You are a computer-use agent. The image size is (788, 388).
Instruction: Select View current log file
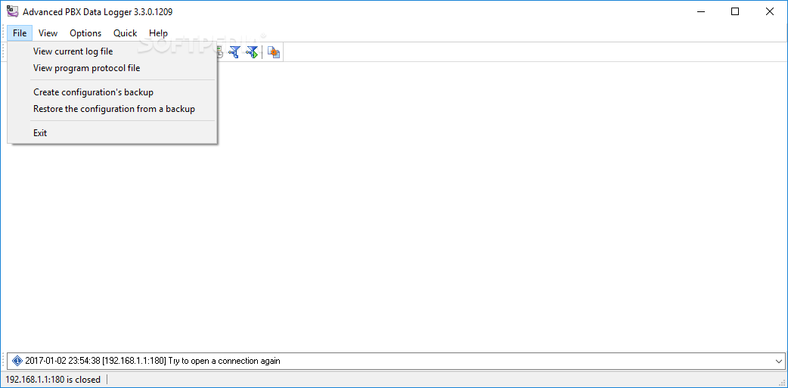click(x=113, y=51)
